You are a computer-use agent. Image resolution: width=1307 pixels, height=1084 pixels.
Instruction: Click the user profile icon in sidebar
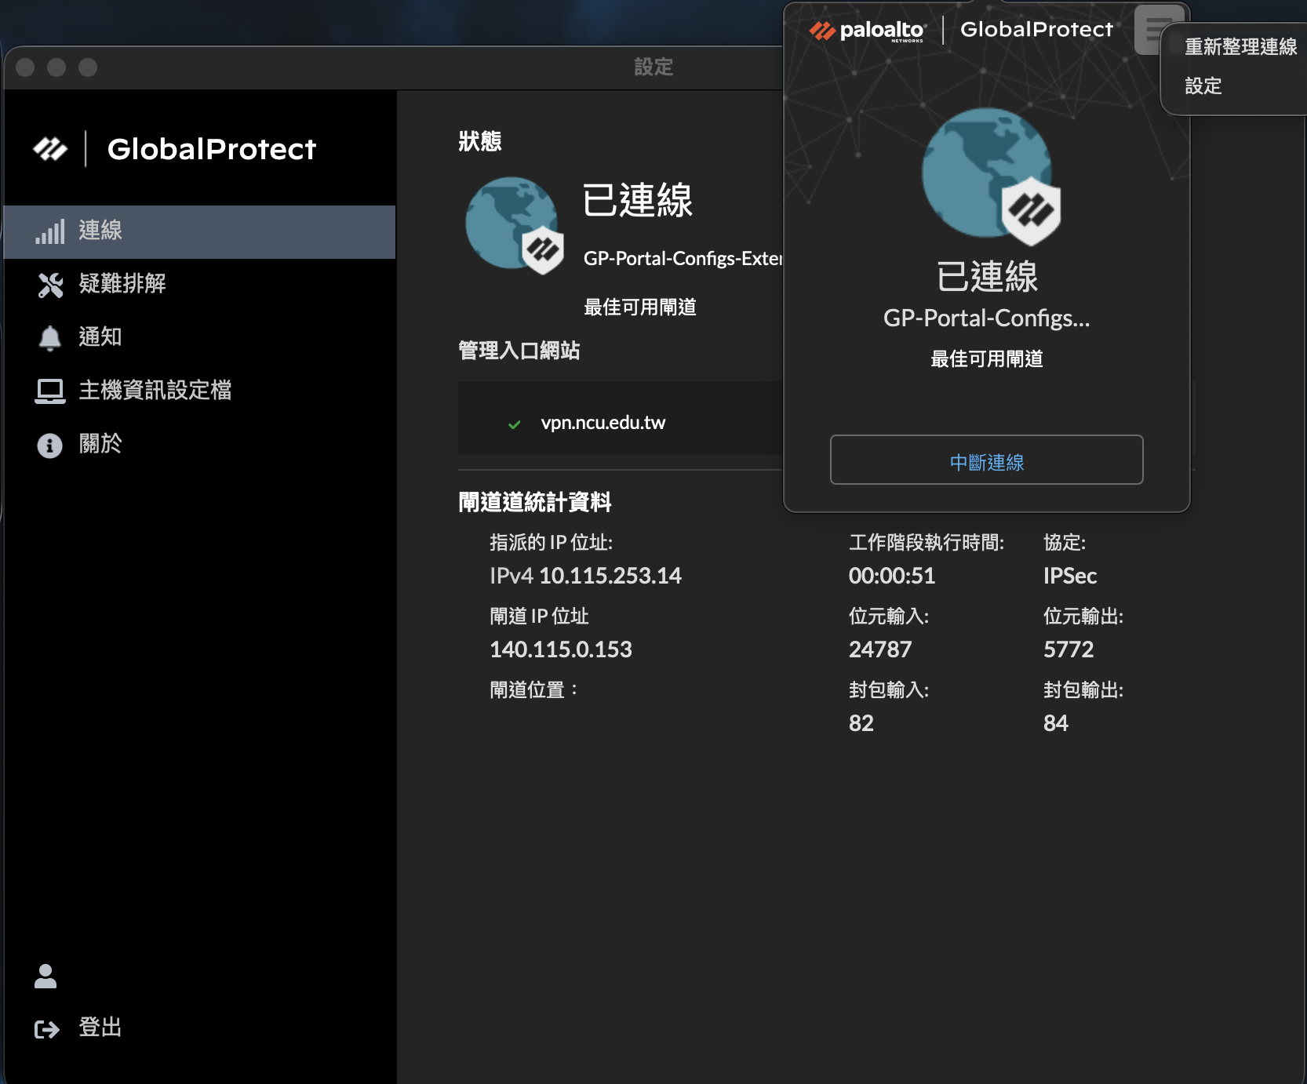tap(46, 976)
